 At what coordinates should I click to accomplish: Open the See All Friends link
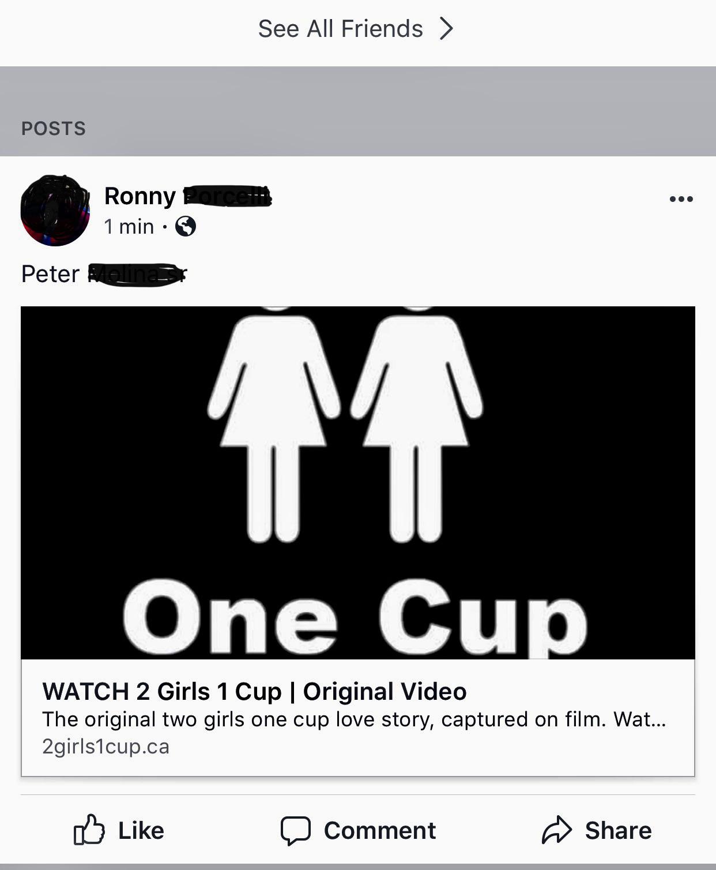341,29
